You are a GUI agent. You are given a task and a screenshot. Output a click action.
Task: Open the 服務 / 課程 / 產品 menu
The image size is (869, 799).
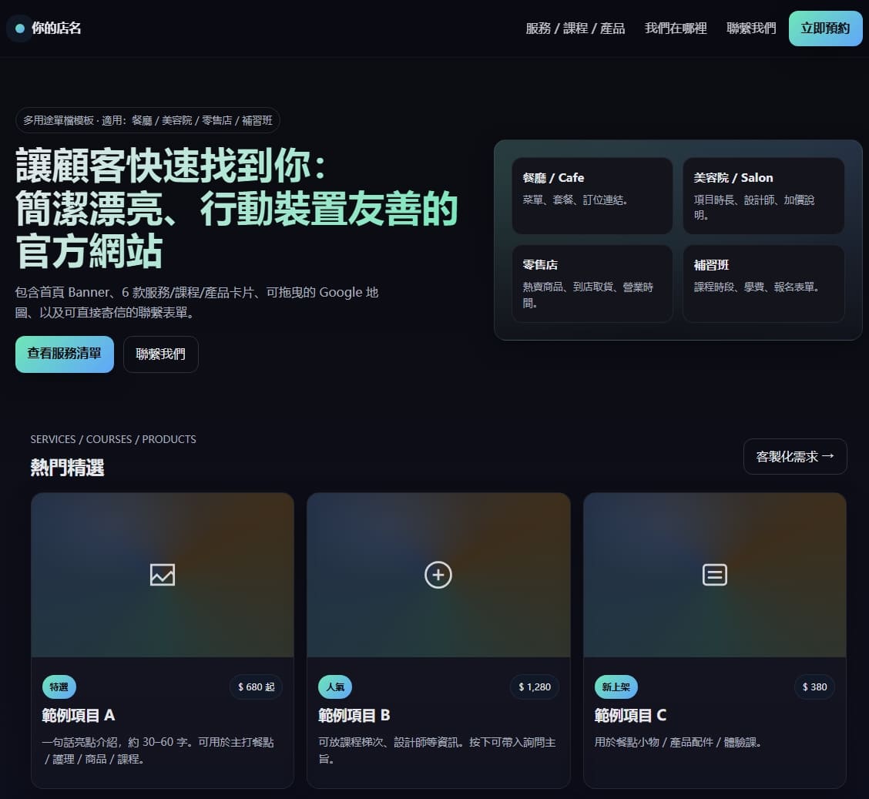coord(575,28)
